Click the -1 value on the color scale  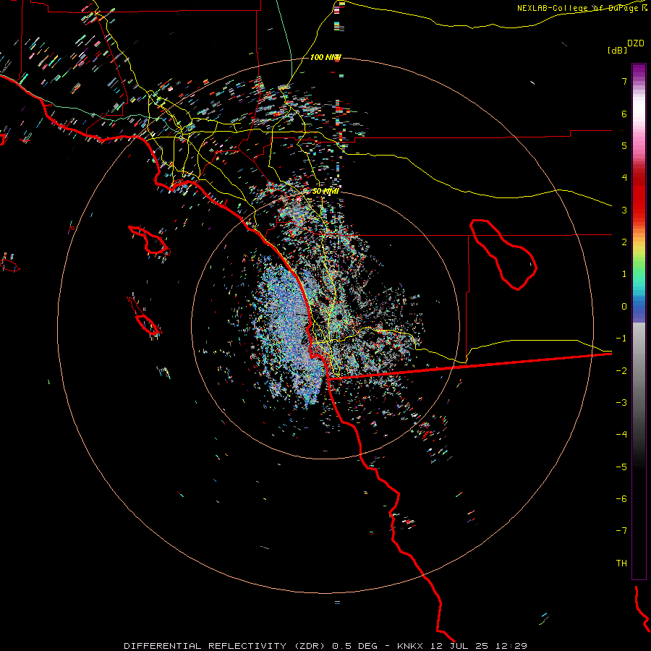[x=621, y=339]
